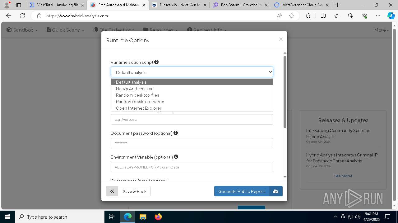Open browser Extensions puzzle icon
Screen dimensions: 398x223
tap(308, 16)
